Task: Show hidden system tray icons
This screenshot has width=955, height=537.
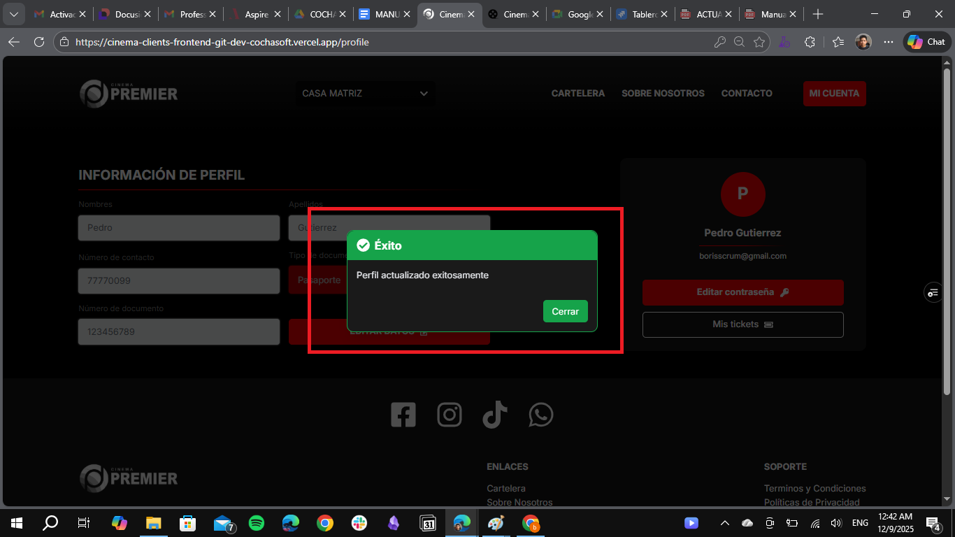Action: 725,523
